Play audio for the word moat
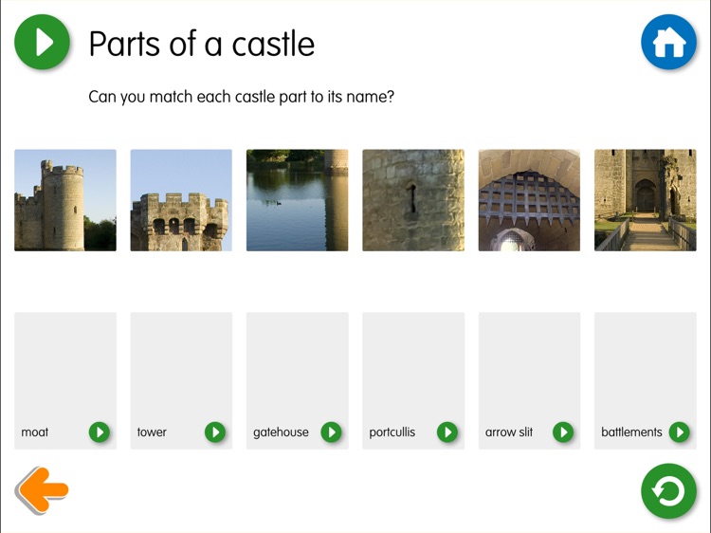This screenshot has width=711, height=533. 100,432
